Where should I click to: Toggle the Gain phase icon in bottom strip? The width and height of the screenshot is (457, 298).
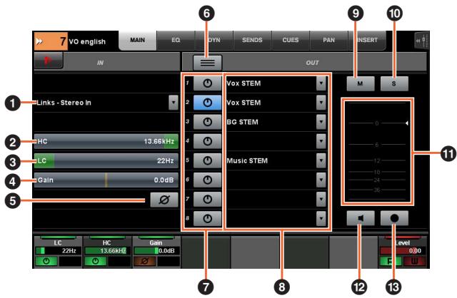point(144,261)
